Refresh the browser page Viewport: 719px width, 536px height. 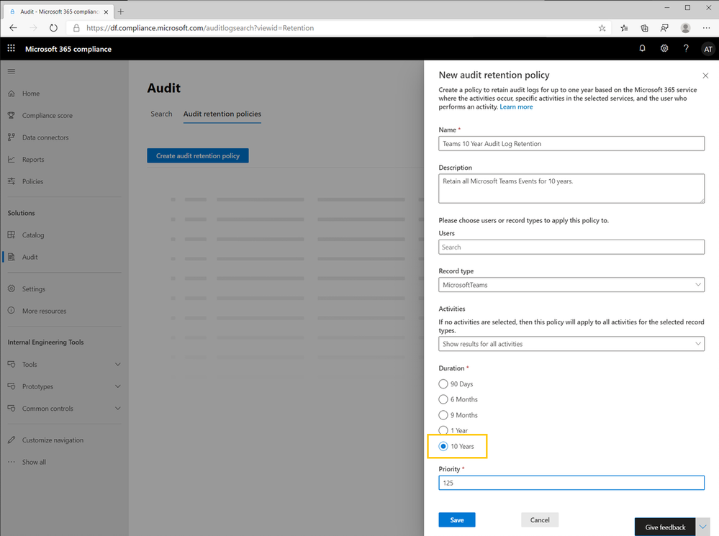pyautogui.click(x=53, y=28)
